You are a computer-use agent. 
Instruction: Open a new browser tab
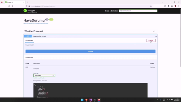pos(27,2)
